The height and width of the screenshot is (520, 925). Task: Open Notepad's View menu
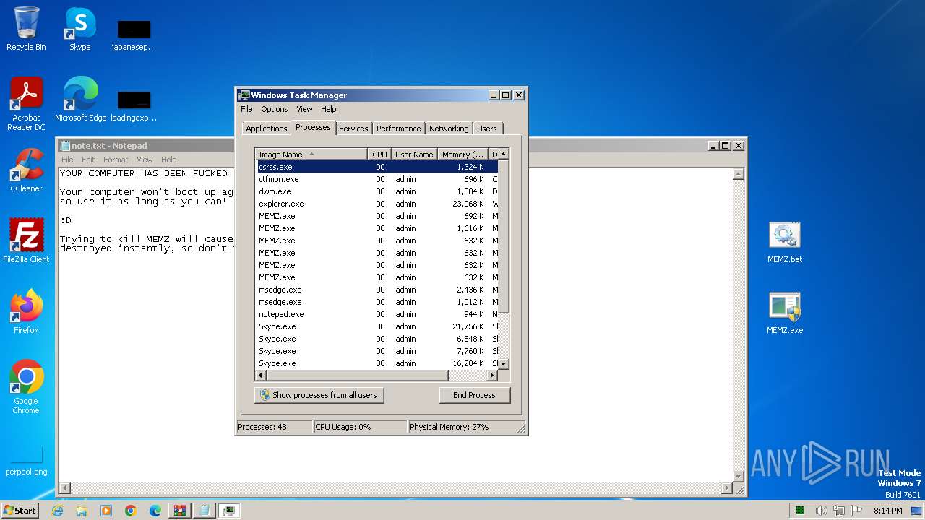[145, 160]
